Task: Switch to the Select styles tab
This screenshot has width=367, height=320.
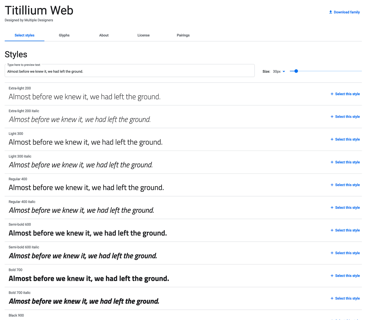Action: click(24, 35)
